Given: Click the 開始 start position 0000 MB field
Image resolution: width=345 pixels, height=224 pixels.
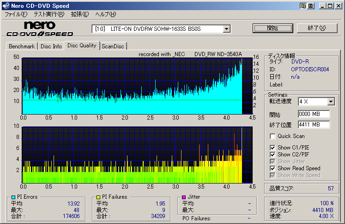Looking at the screenshot, I should coord(314,114).
